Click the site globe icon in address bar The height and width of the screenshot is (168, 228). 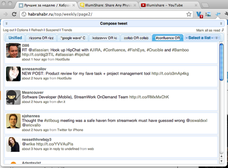24,14
